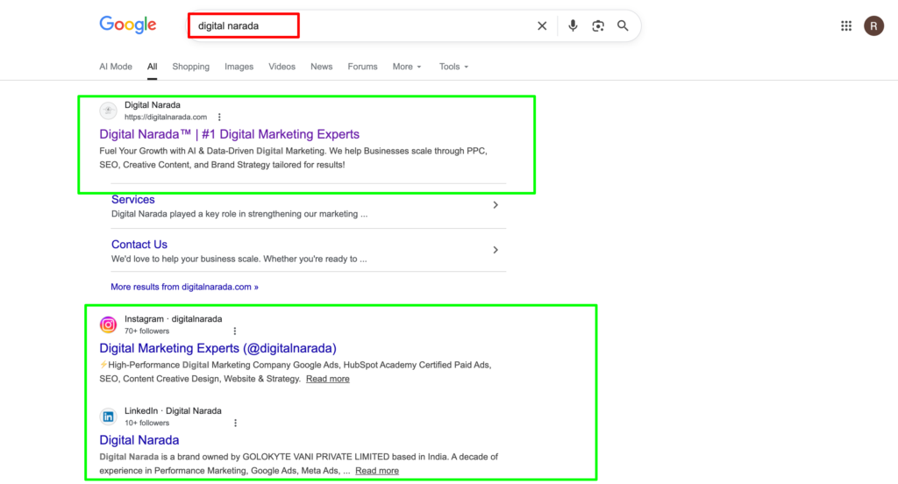Open three-dot menu for digitalnarada.com result
898x484 pixels.
tap(219, 117)
